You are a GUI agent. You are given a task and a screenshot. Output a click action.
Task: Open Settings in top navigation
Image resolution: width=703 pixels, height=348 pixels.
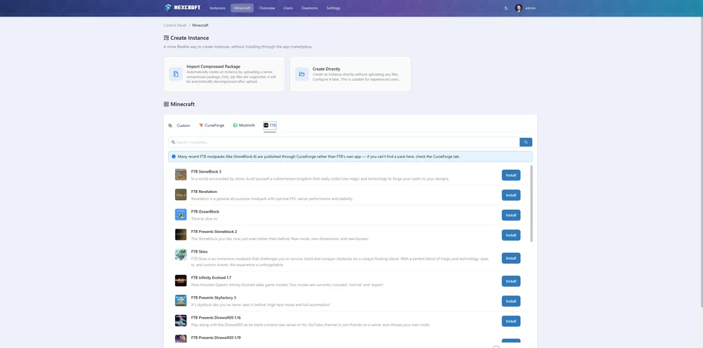click(333, 8)
